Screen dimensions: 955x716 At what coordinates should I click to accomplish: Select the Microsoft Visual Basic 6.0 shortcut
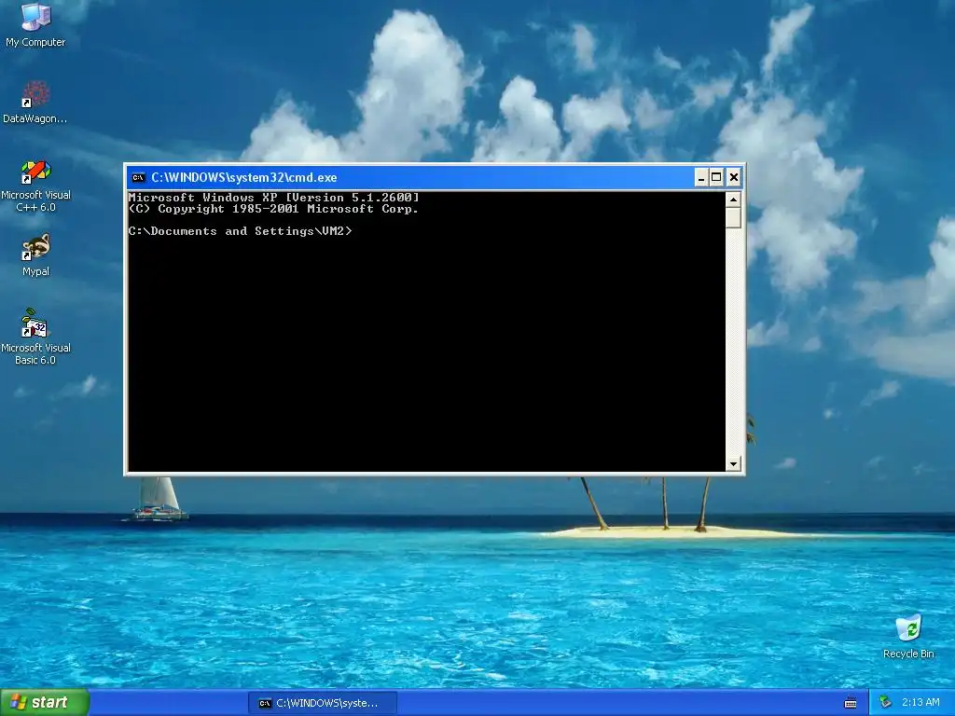(35, 337)
